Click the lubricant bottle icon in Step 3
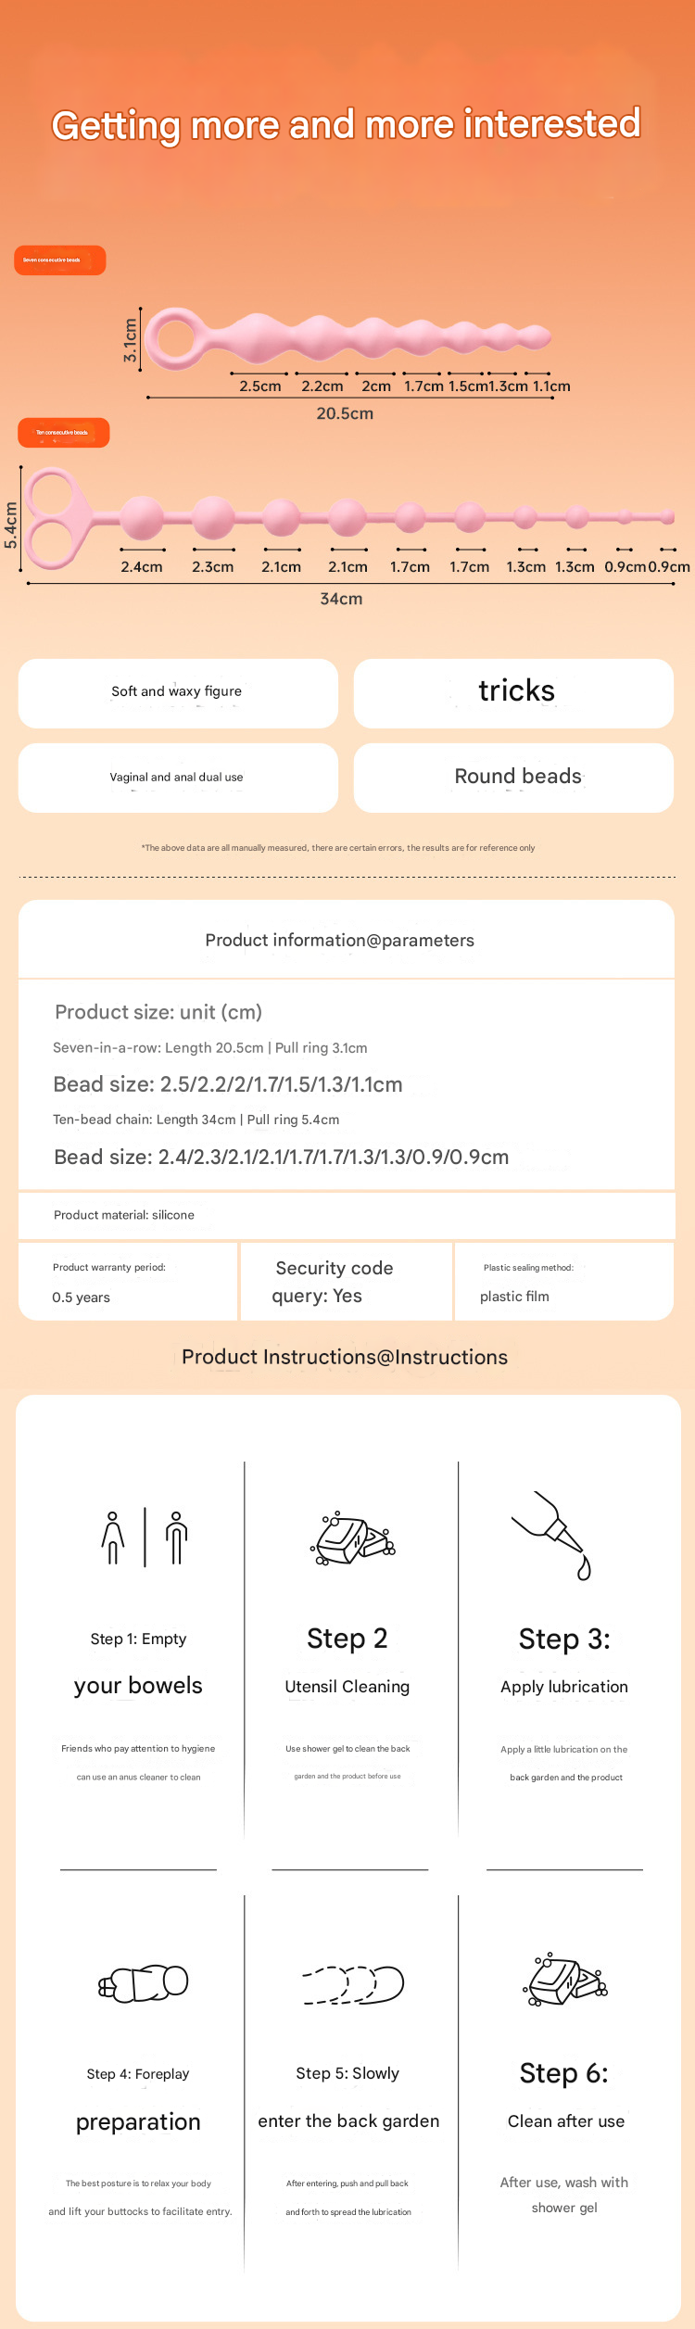Viewport: 695px width, 2329px height. 553,1534
